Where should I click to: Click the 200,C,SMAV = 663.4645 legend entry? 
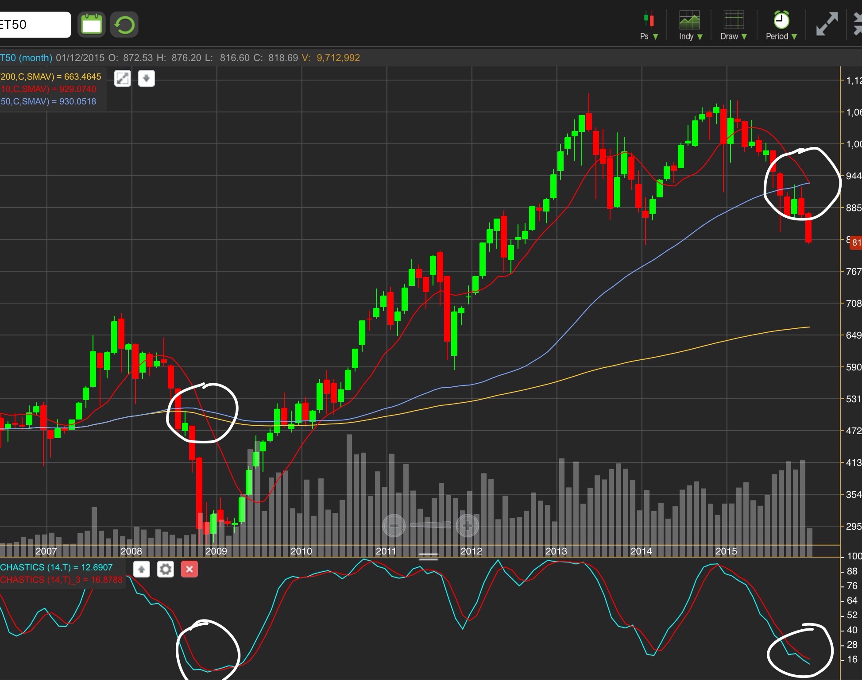pyautogui.click(x=51, y=77)
